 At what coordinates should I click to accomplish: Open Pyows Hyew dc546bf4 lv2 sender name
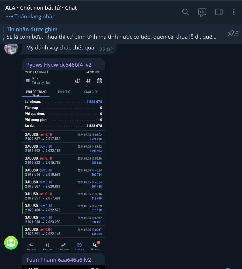(x=59, y=65)
